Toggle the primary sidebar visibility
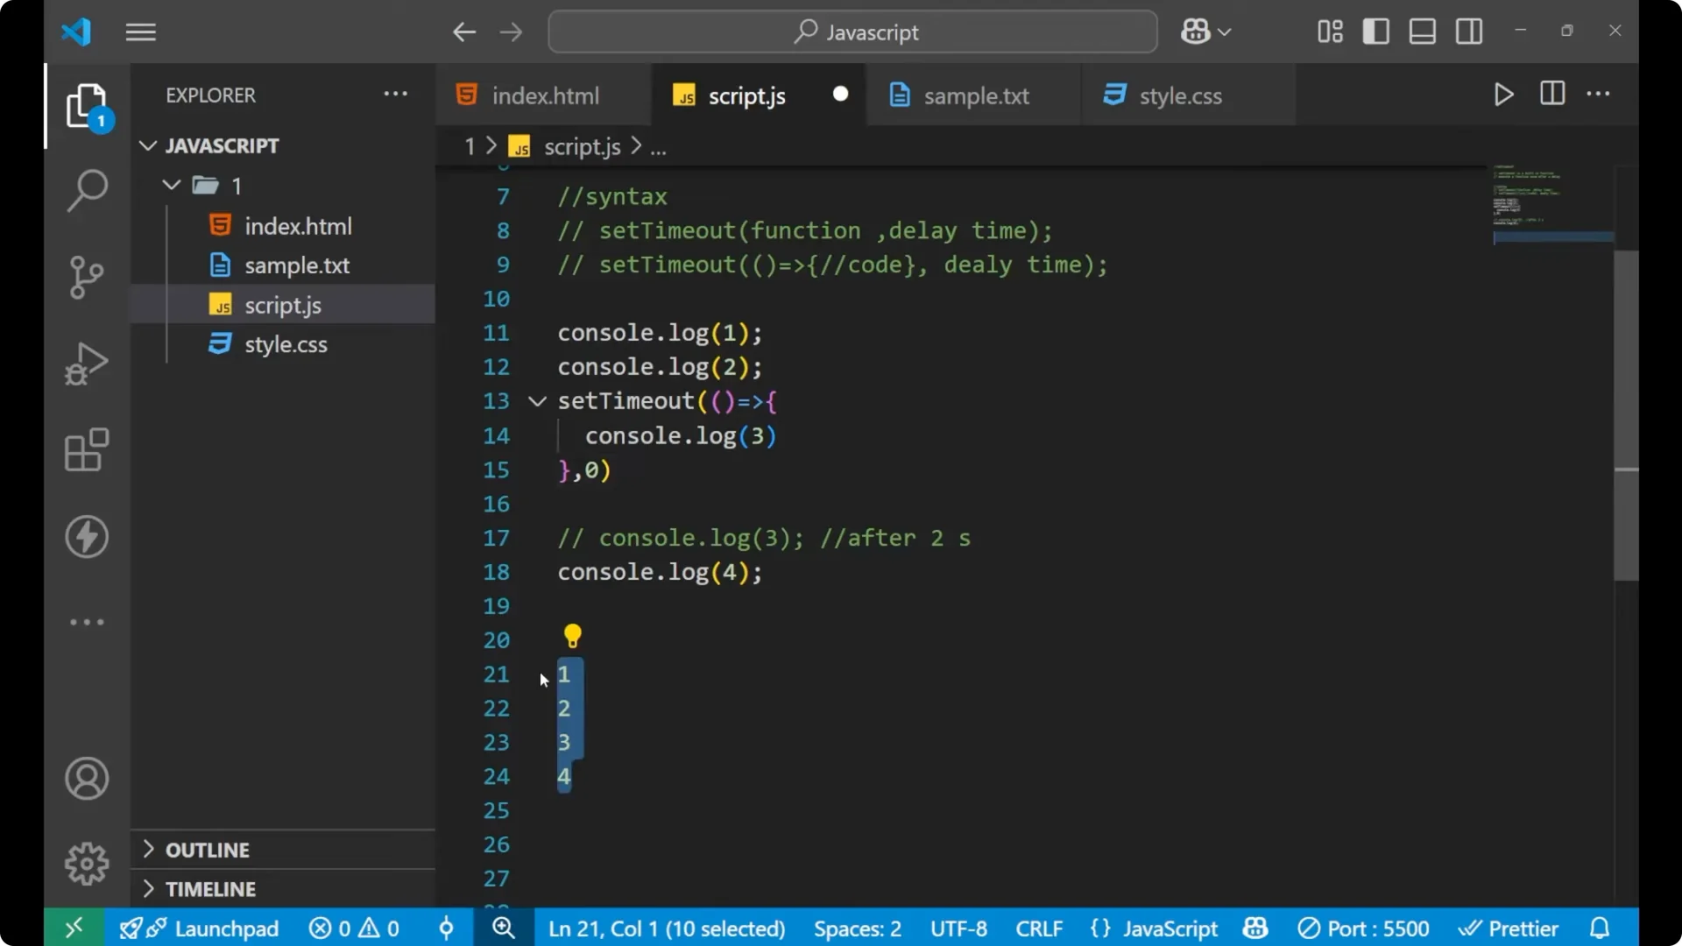 coord(1375,31)
